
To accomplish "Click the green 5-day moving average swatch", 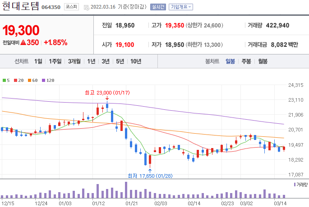I will point(5,80).
